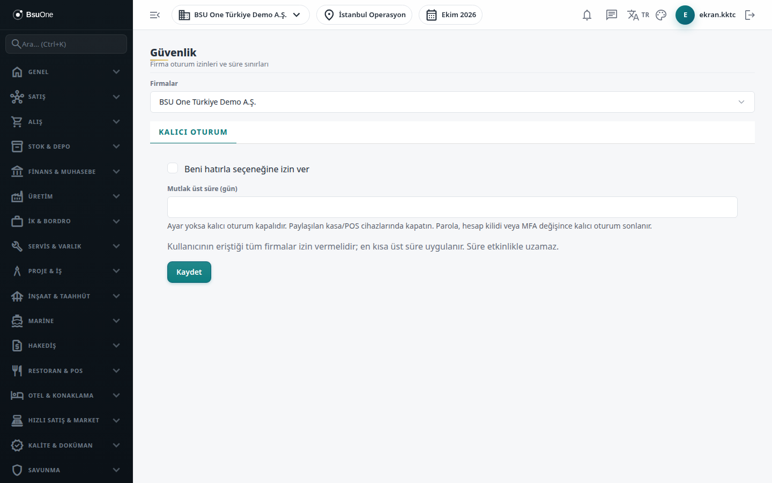This screenshot has height=483, width=772.
Task: Enable 'Beni hatırla seçeneğine izin ver' checkbox
Action: (173, 169)
